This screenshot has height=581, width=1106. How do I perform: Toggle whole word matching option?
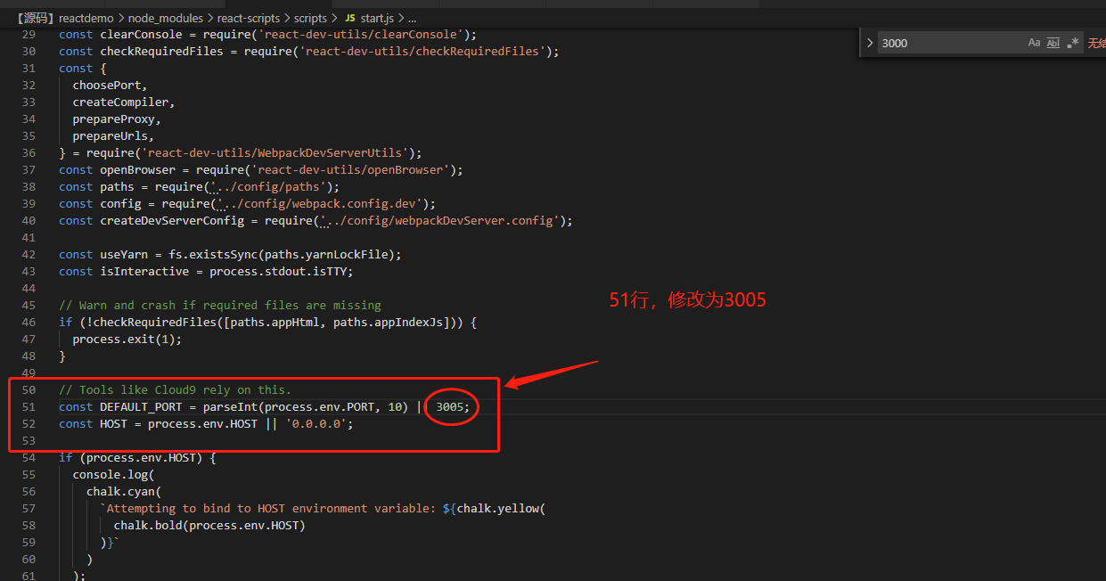[1053, 41]
